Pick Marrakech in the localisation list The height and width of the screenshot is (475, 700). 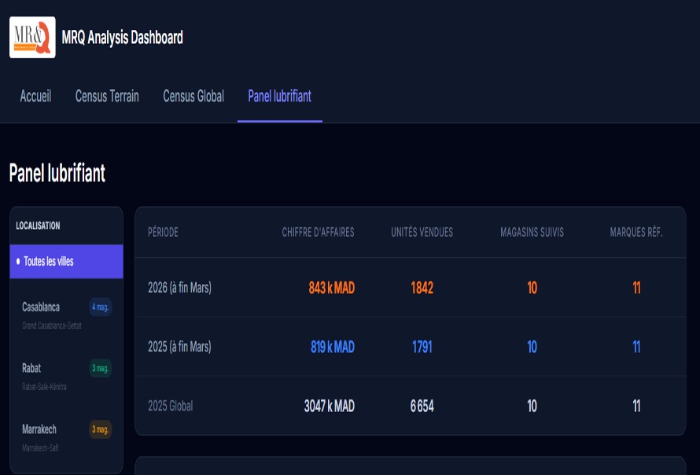(x=39, y=429)
